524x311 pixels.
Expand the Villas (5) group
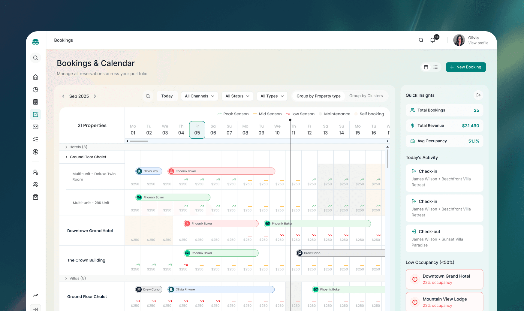[66, 279]
